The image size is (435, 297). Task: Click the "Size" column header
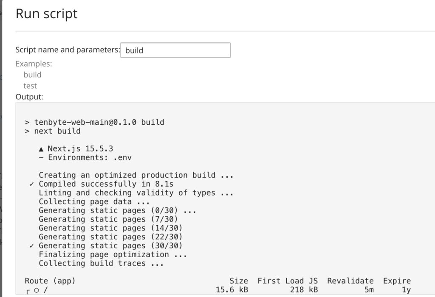(x=238, y=281)
